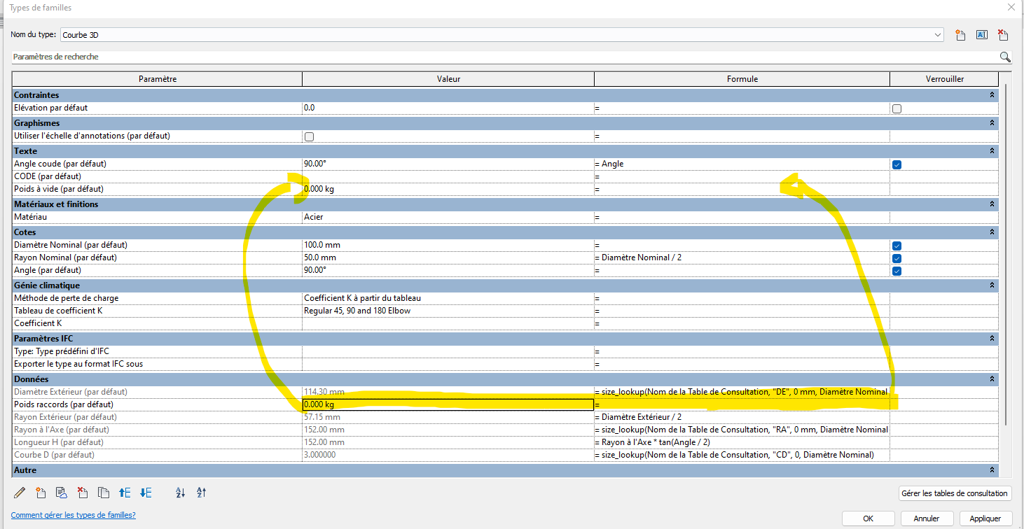Check the Verrouiller box for Elévation par défaut
The height and width of the screenshot is (529, 1024).
click(x=897, y=108)
